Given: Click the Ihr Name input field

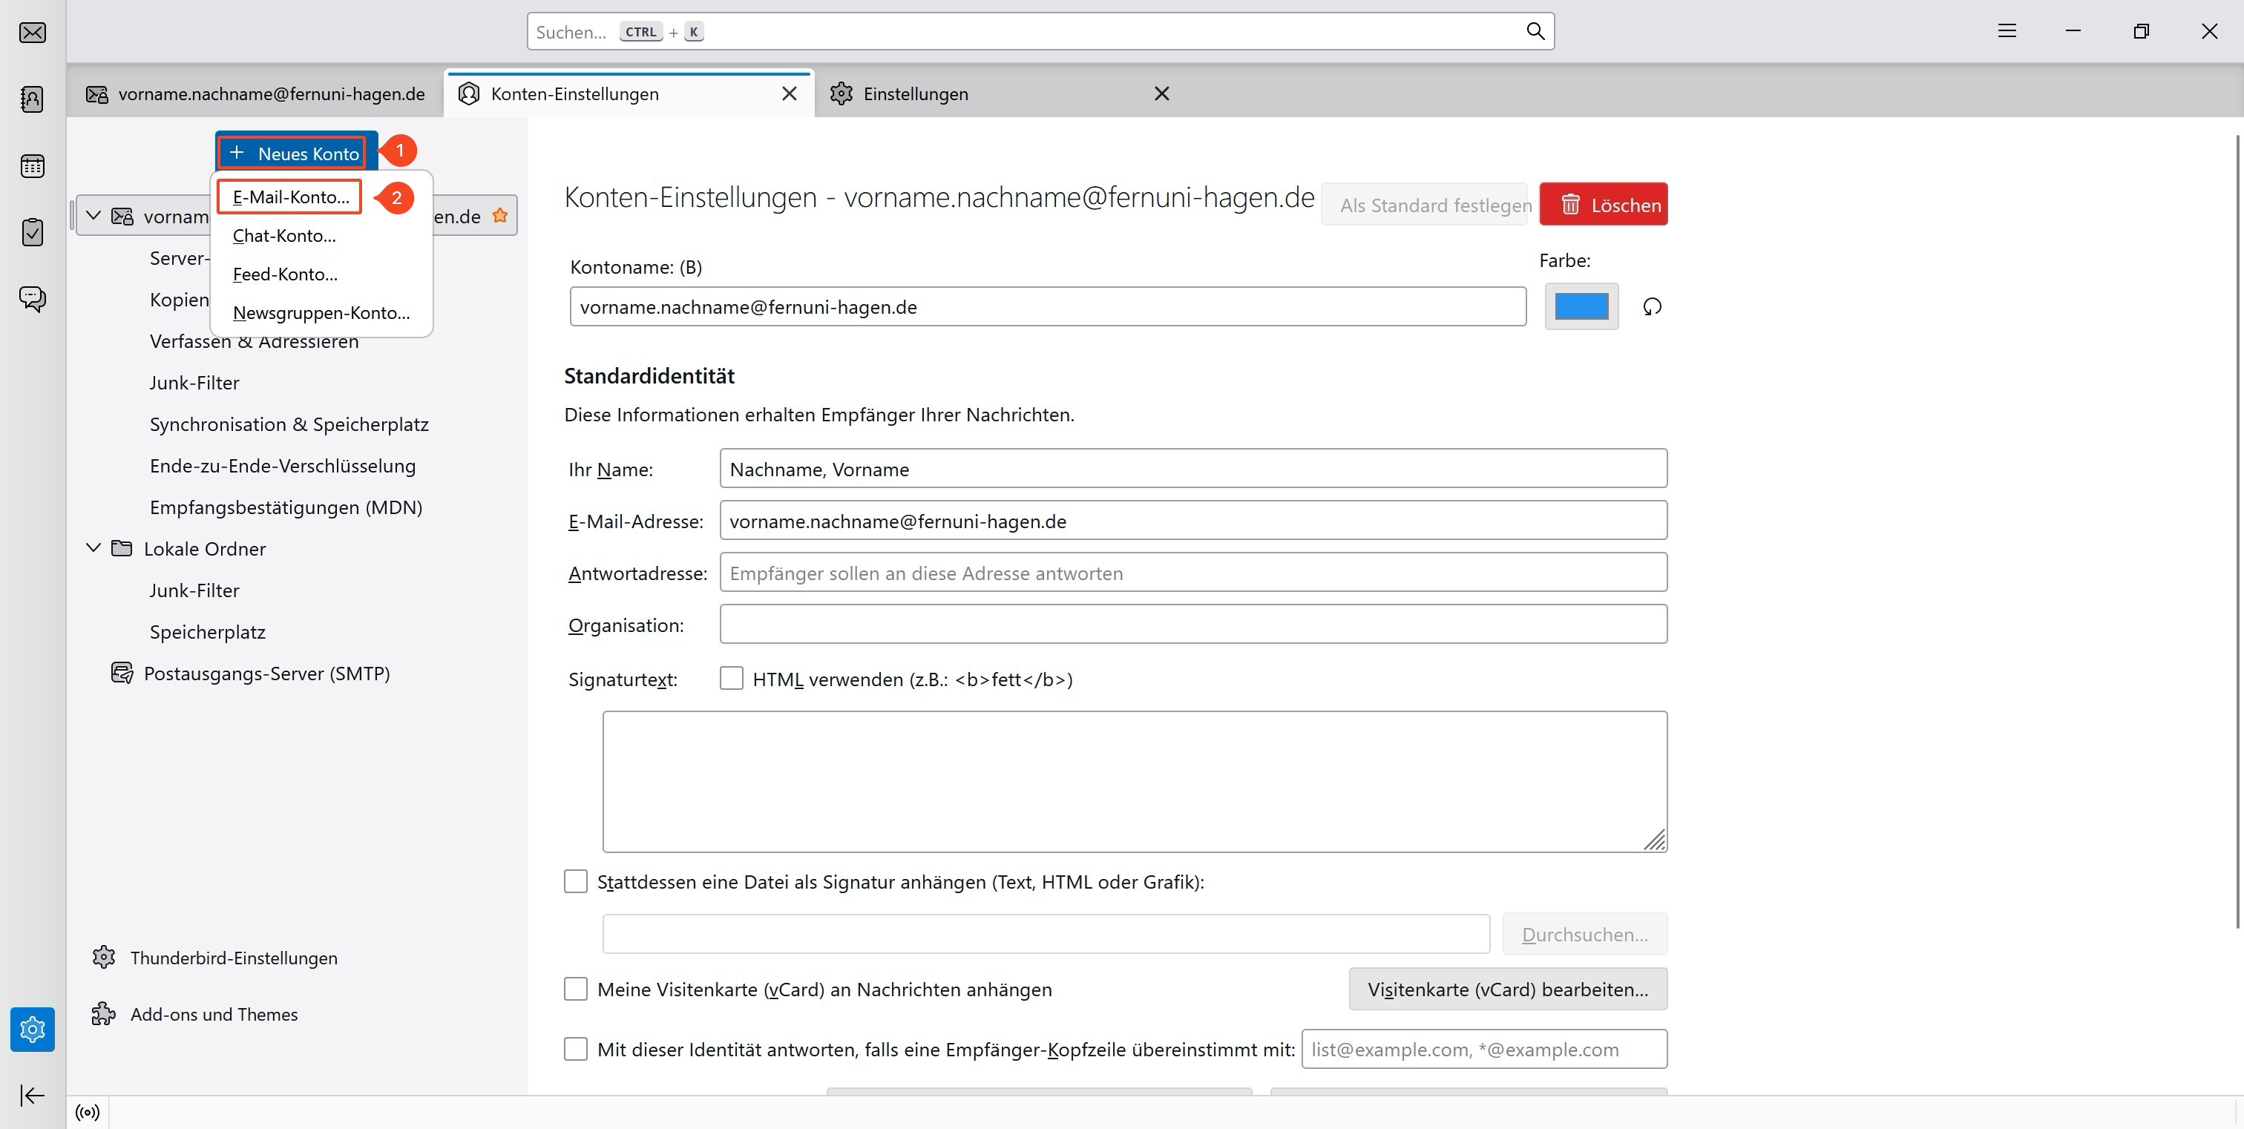Looking at the screenshot, I should [1193, 470].
